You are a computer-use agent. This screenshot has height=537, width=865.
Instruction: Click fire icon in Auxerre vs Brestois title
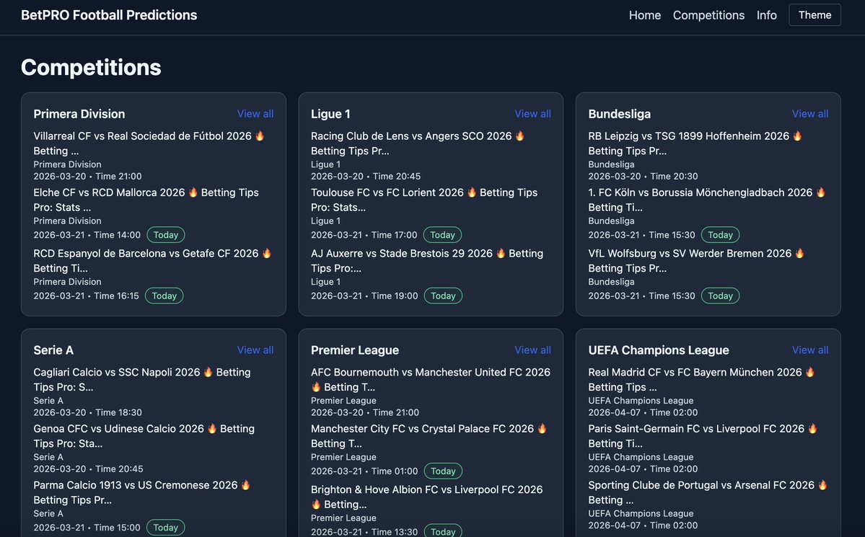[501, 253]
